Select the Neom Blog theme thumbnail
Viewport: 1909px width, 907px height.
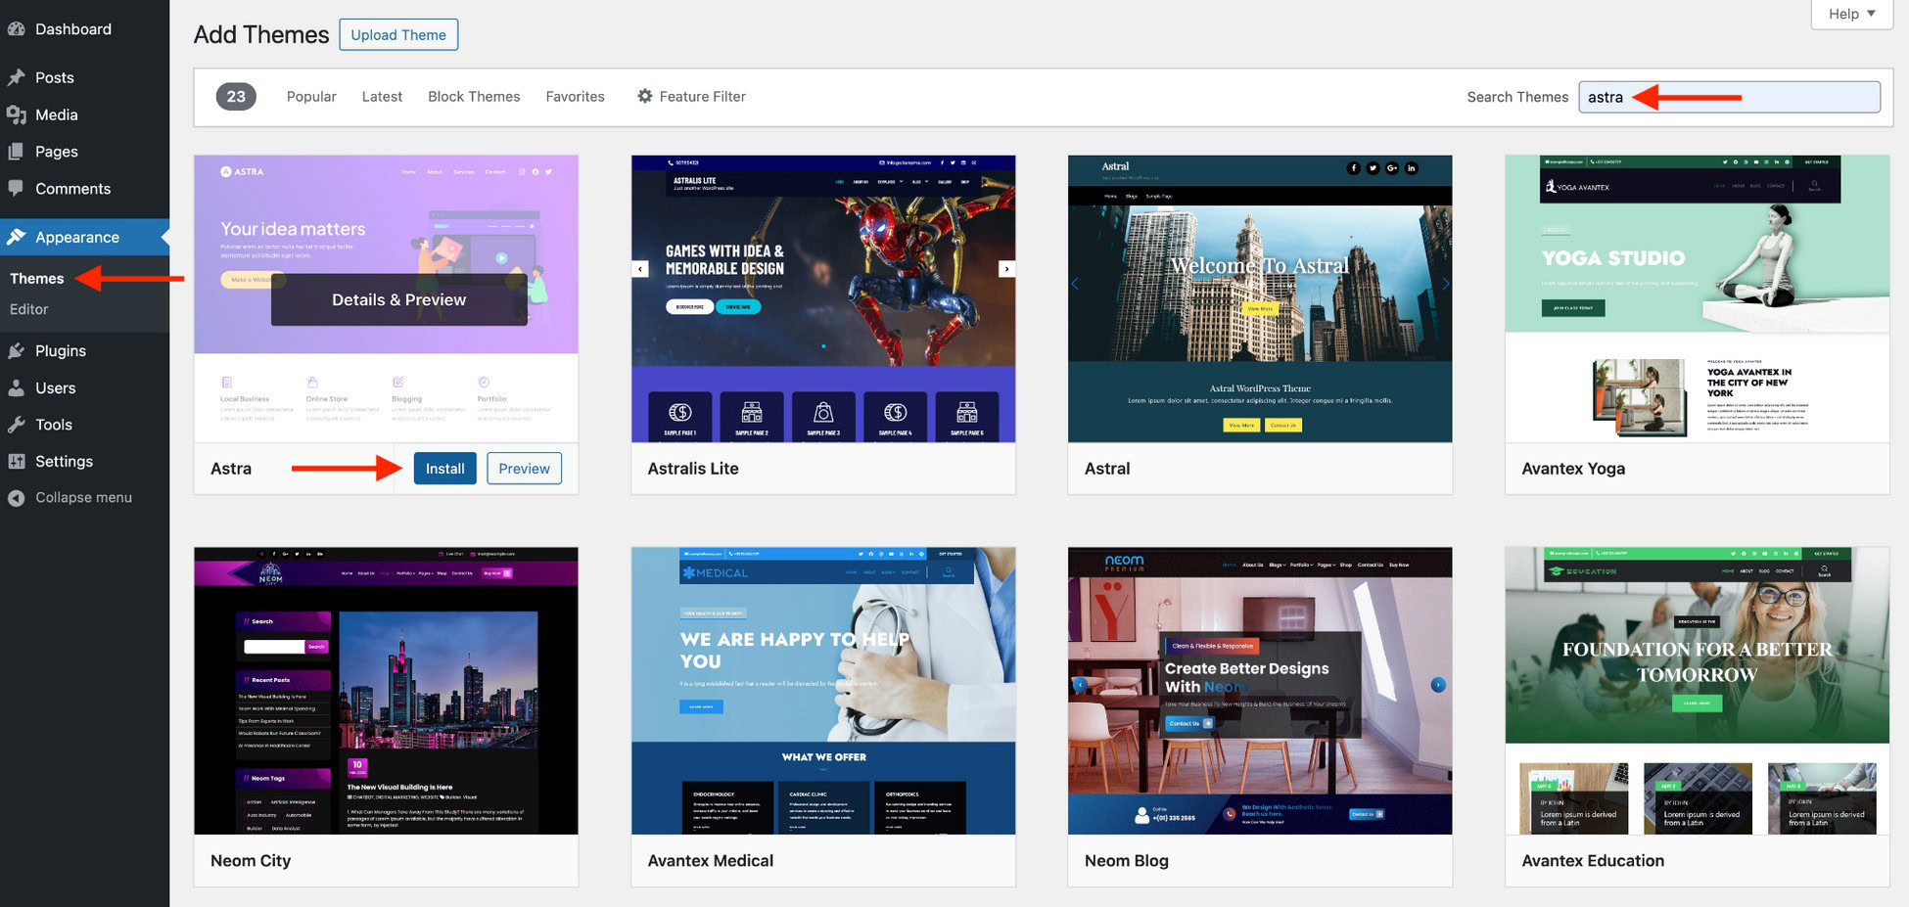tap(1260, 691)
